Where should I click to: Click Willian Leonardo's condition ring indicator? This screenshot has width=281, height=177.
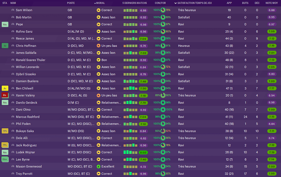click(x=163, y=67)
